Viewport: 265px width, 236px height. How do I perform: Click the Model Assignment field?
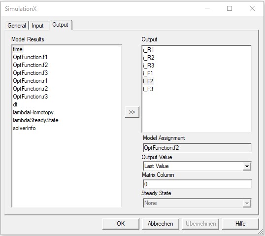pos(197,148)
